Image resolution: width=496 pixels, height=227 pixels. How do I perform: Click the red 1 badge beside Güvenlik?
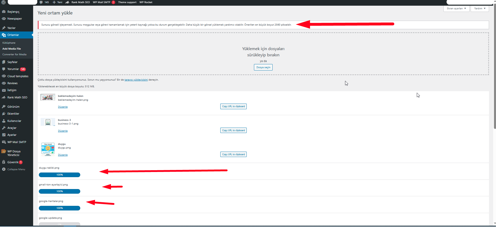pos(21,162)
